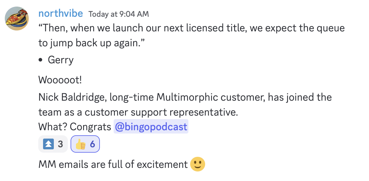Click the reaction count 3
Viewport: 369px width, 181px height.
click(60, 145)
